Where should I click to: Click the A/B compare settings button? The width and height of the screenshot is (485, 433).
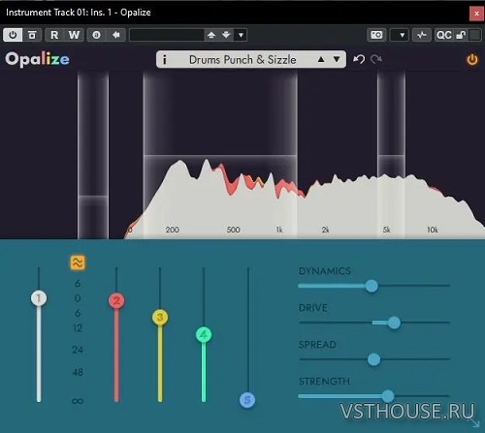(32, 35)
